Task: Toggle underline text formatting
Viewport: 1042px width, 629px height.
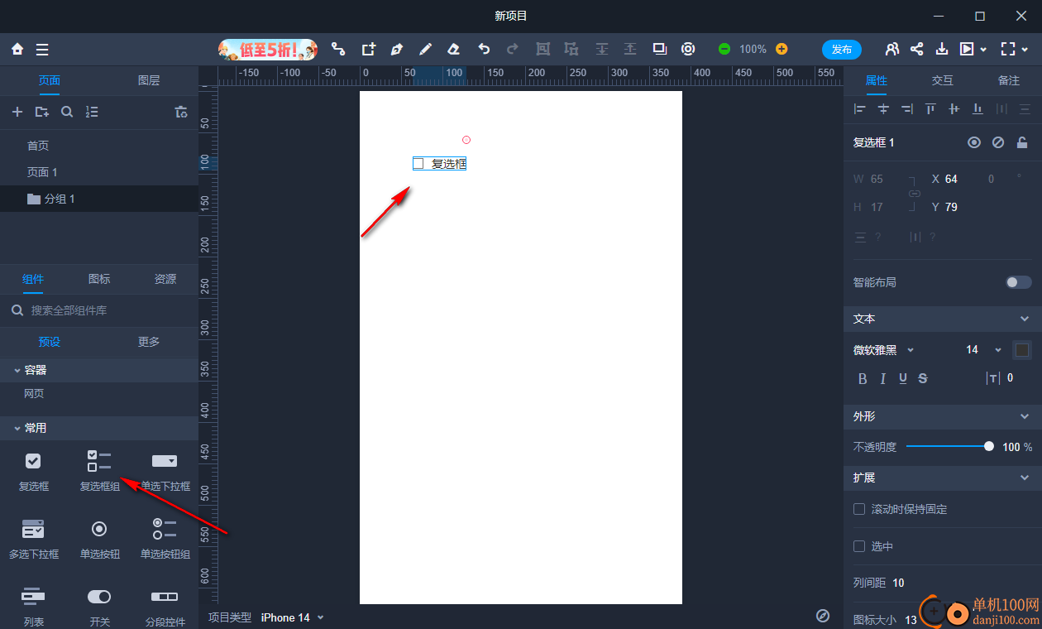Action: click(x=903, y=378)
